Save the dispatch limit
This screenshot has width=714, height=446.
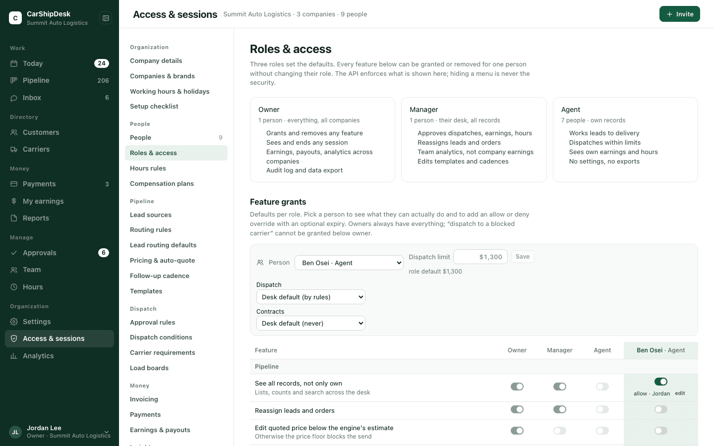pos(523,257)
